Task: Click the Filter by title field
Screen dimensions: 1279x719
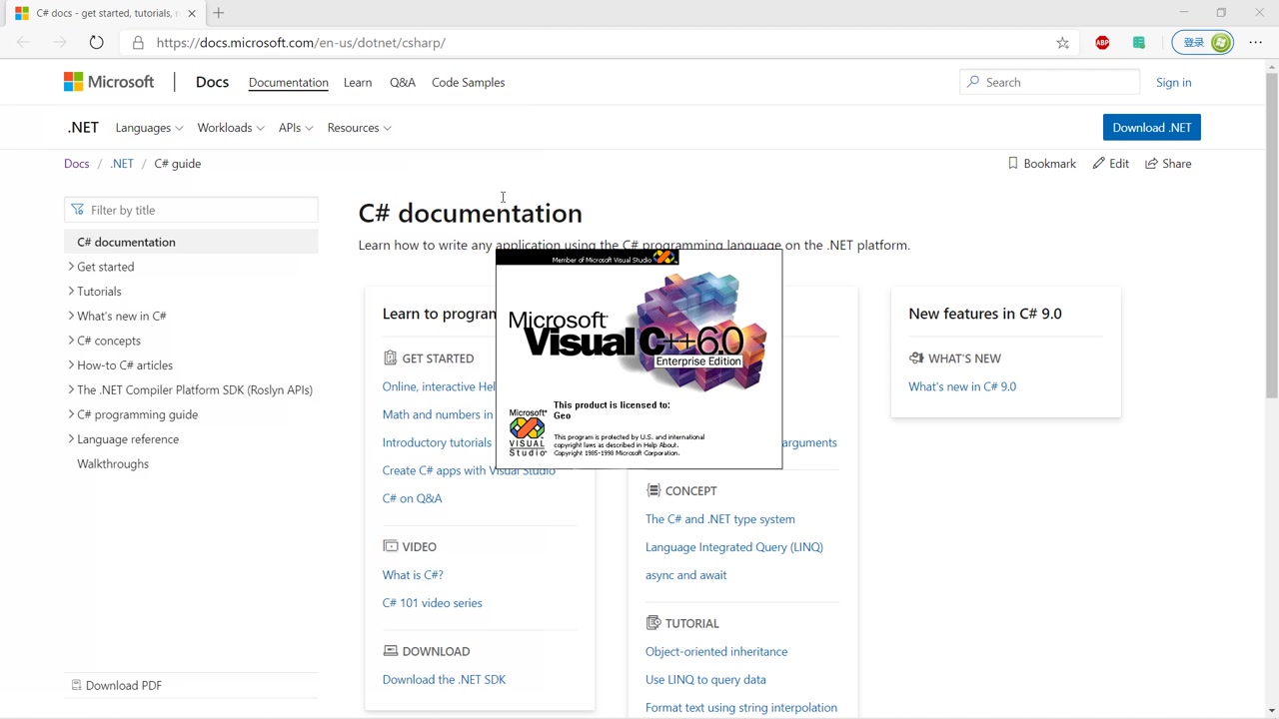Action: coord(191,210)
